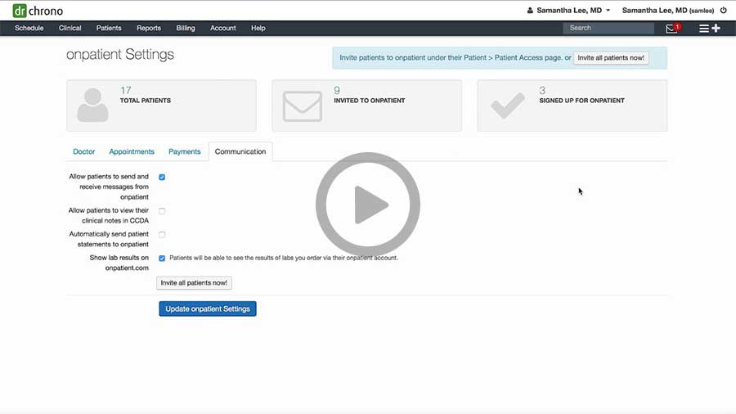Switch to the Payments tab

185,151
